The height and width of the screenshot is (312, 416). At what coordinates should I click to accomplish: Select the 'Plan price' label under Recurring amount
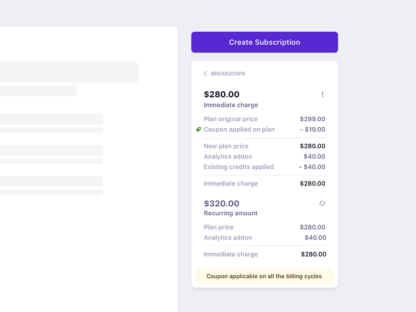point(219,227)
